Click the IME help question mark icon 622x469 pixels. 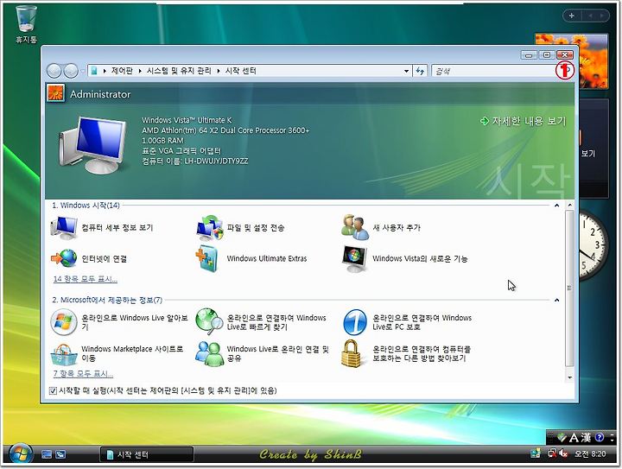[x=600, y=437]
